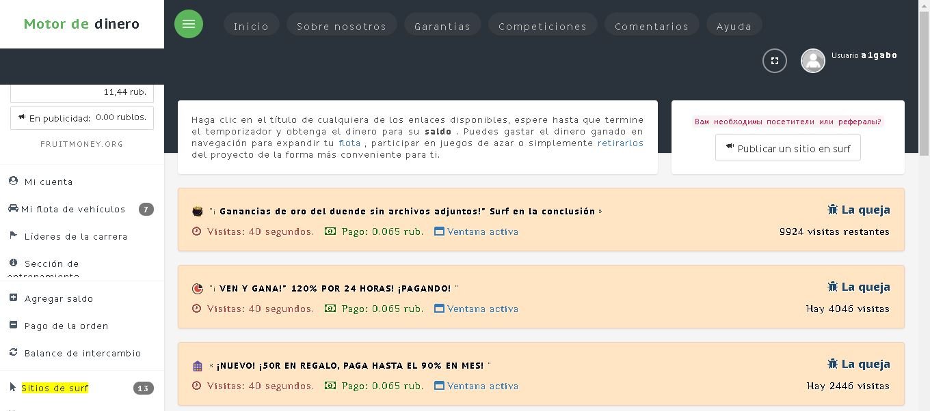Screen dimensions: 930x411
Task: Open Agregar saldo in the sidebar
Action: click(x=59, y=298)
